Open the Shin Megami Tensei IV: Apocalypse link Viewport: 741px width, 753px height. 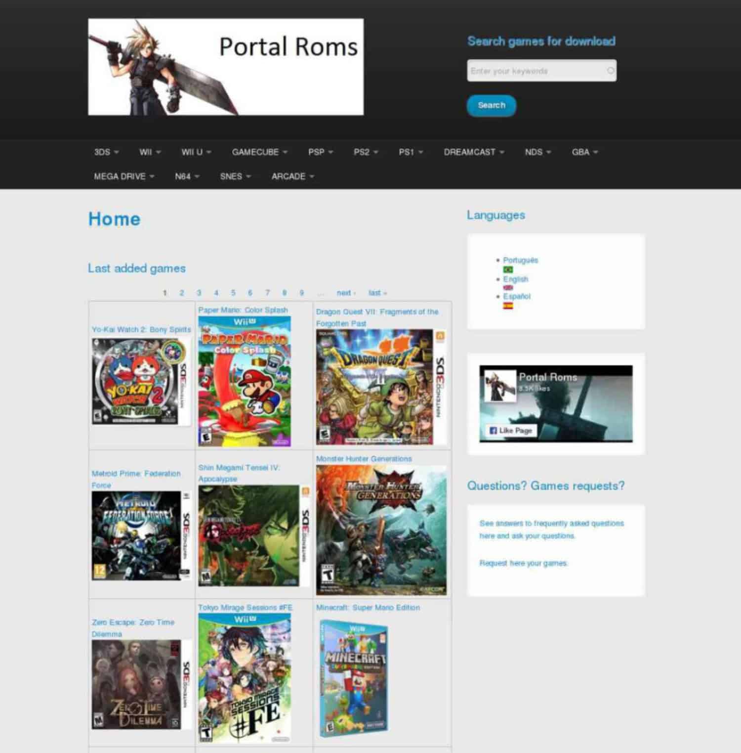click(x=239, y=473)
